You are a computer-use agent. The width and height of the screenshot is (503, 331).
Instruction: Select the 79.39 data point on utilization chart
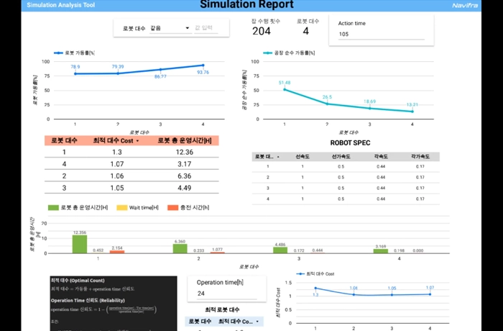118,73
